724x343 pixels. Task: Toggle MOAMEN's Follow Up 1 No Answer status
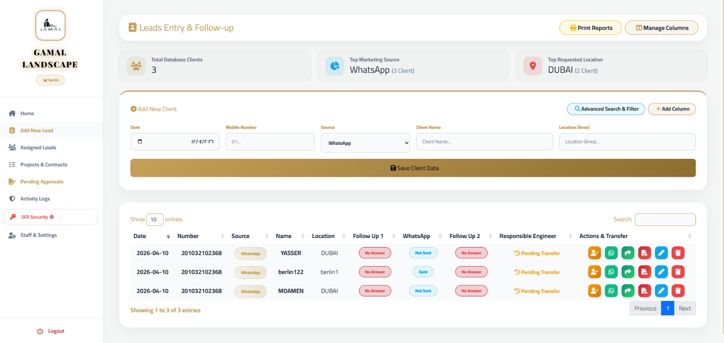click(x=375, y=291)
